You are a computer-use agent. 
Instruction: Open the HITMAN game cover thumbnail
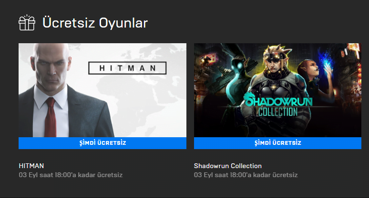pyautogui.click(x=102, y=90)
